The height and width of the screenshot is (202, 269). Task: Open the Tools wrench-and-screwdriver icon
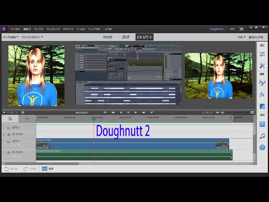[262, 66]
